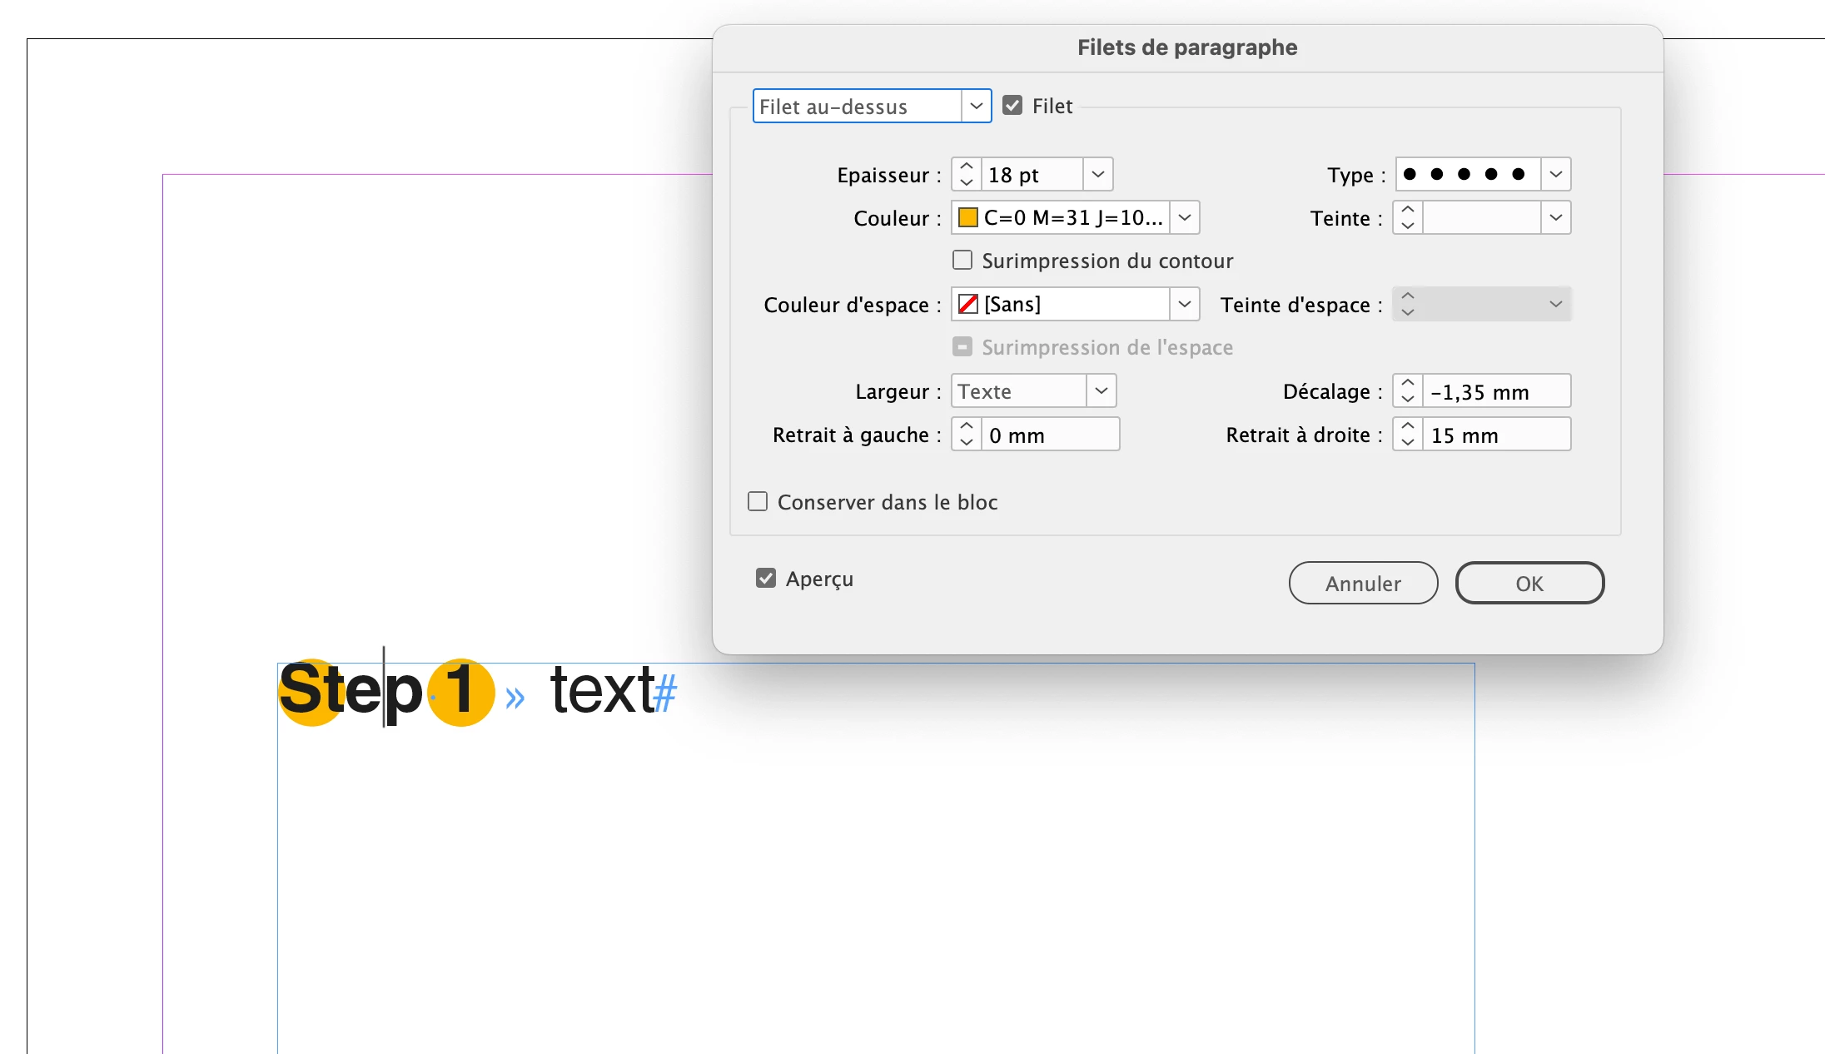This screenshot has width=1825, height=1054.
Task: Uncheck the Filet checkbox
Action: tap(1012, 106)
